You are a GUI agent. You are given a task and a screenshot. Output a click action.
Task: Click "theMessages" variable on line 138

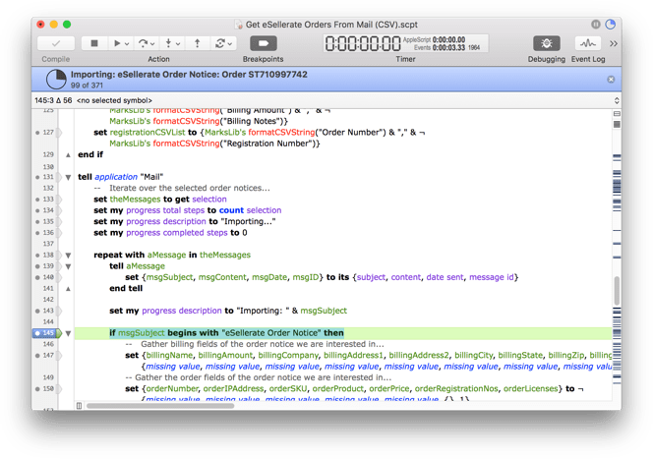[225, 256]
